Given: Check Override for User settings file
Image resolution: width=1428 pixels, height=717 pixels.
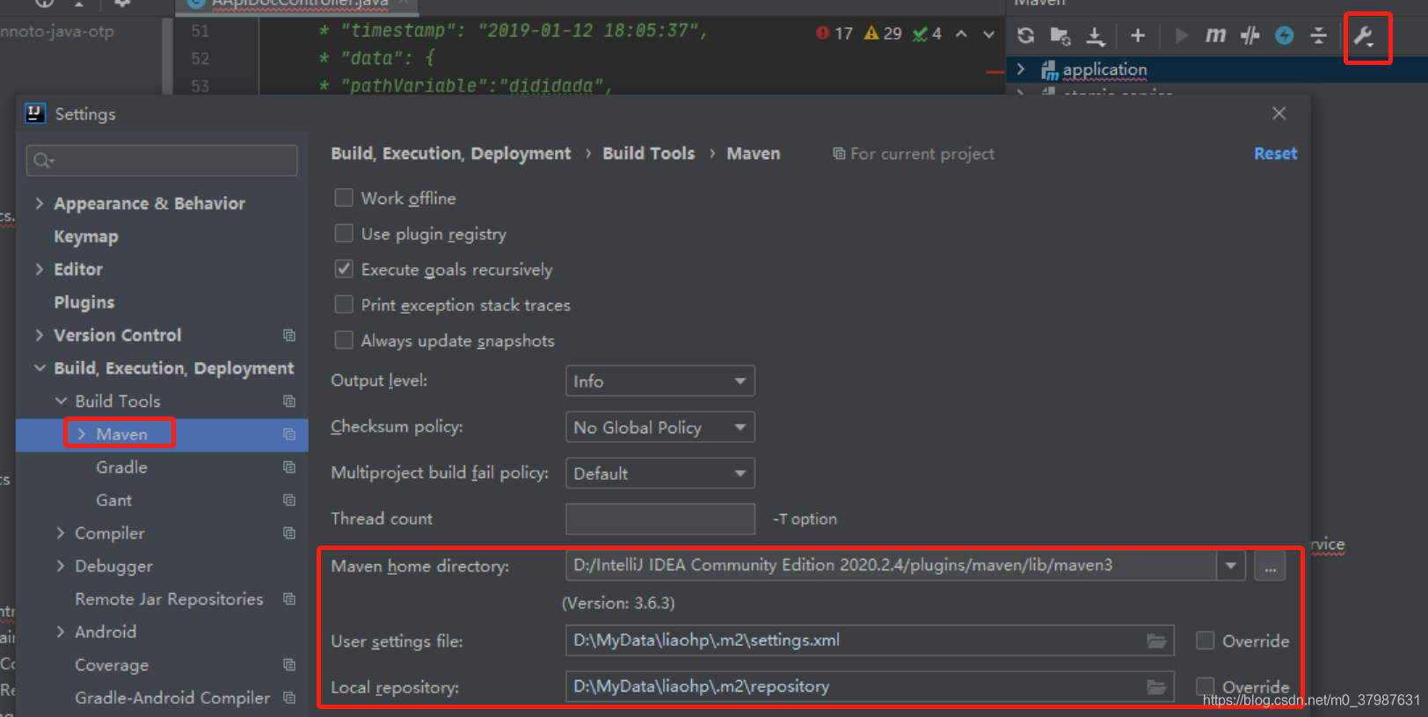Looking at the screenshot, I should coord(1205,641).
